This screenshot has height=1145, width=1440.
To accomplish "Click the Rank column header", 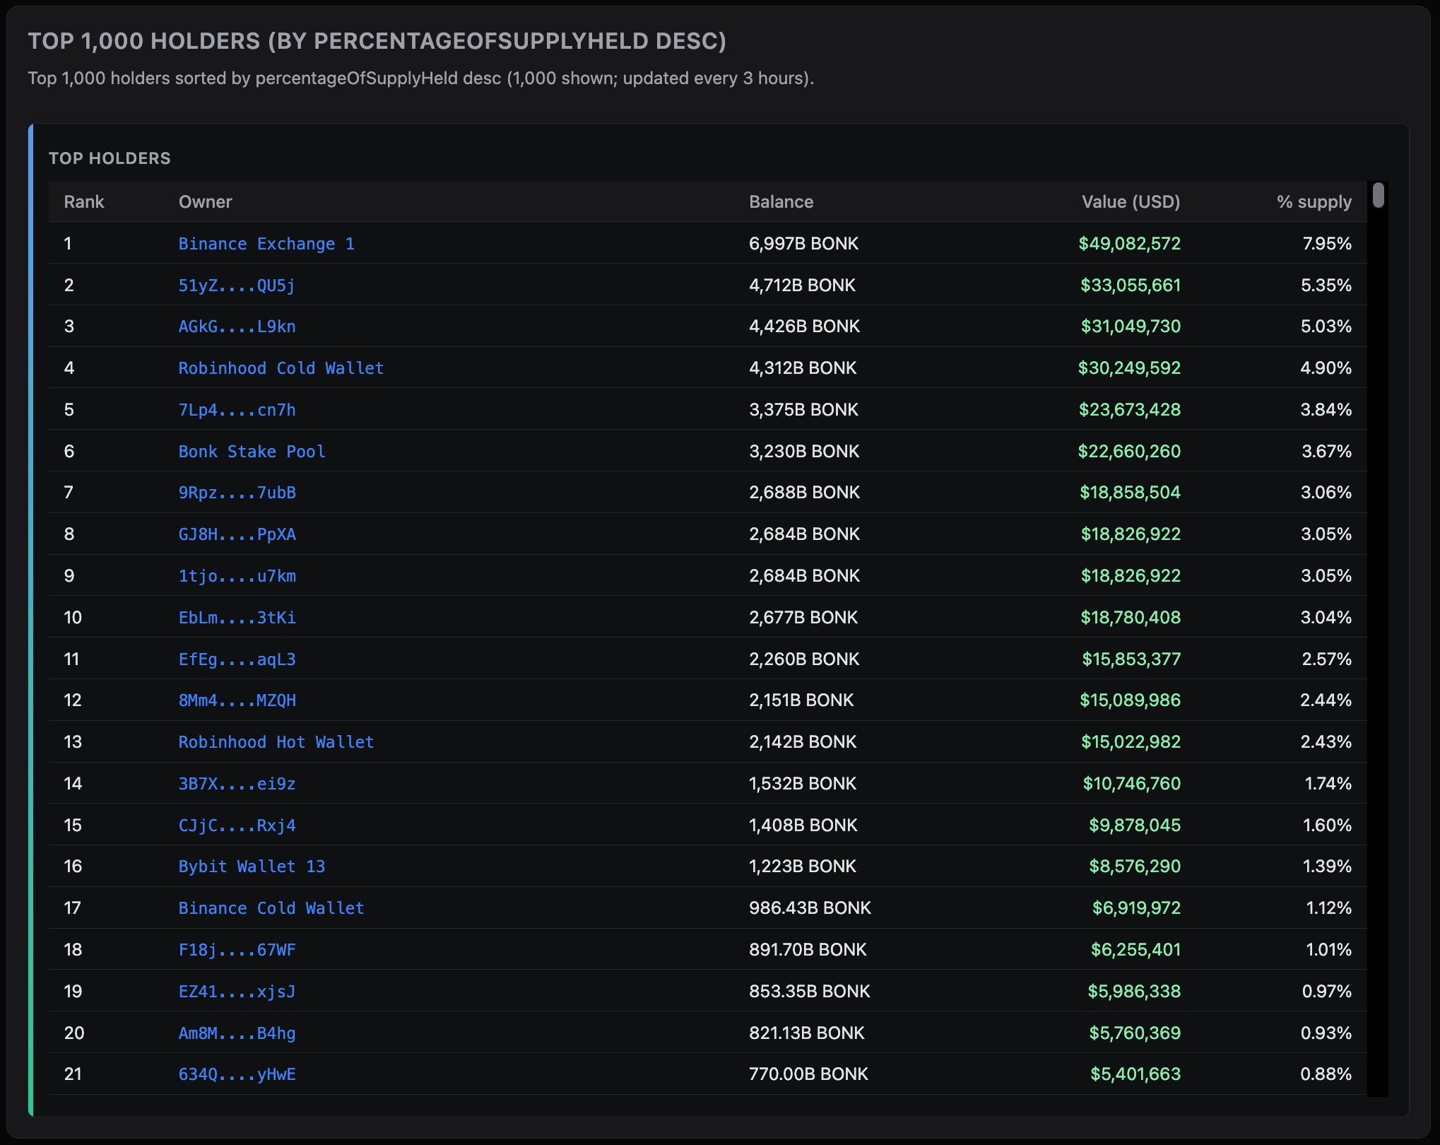I will pyautogui.click(x=84, y=202).
